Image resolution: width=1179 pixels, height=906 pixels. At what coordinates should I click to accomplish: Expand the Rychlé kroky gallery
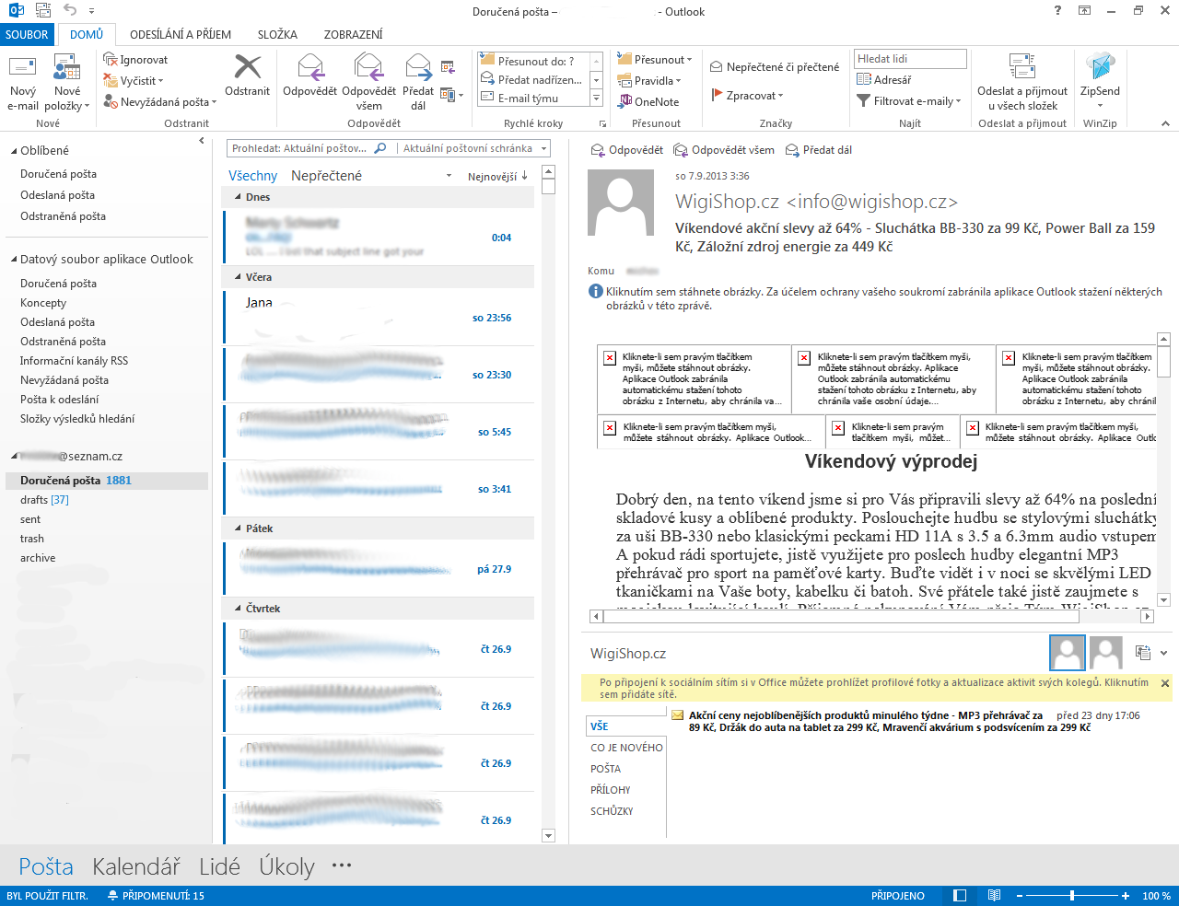coord(596,99)
